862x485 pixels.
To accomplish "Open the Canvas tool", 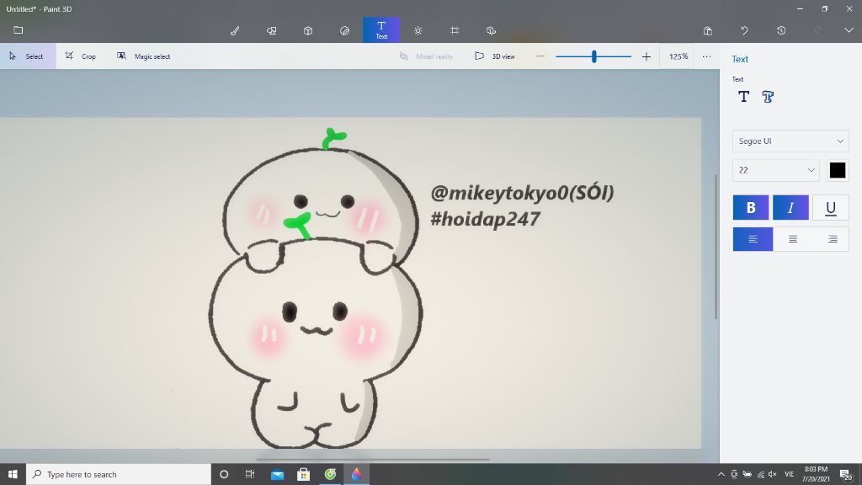I will point(455,30).
